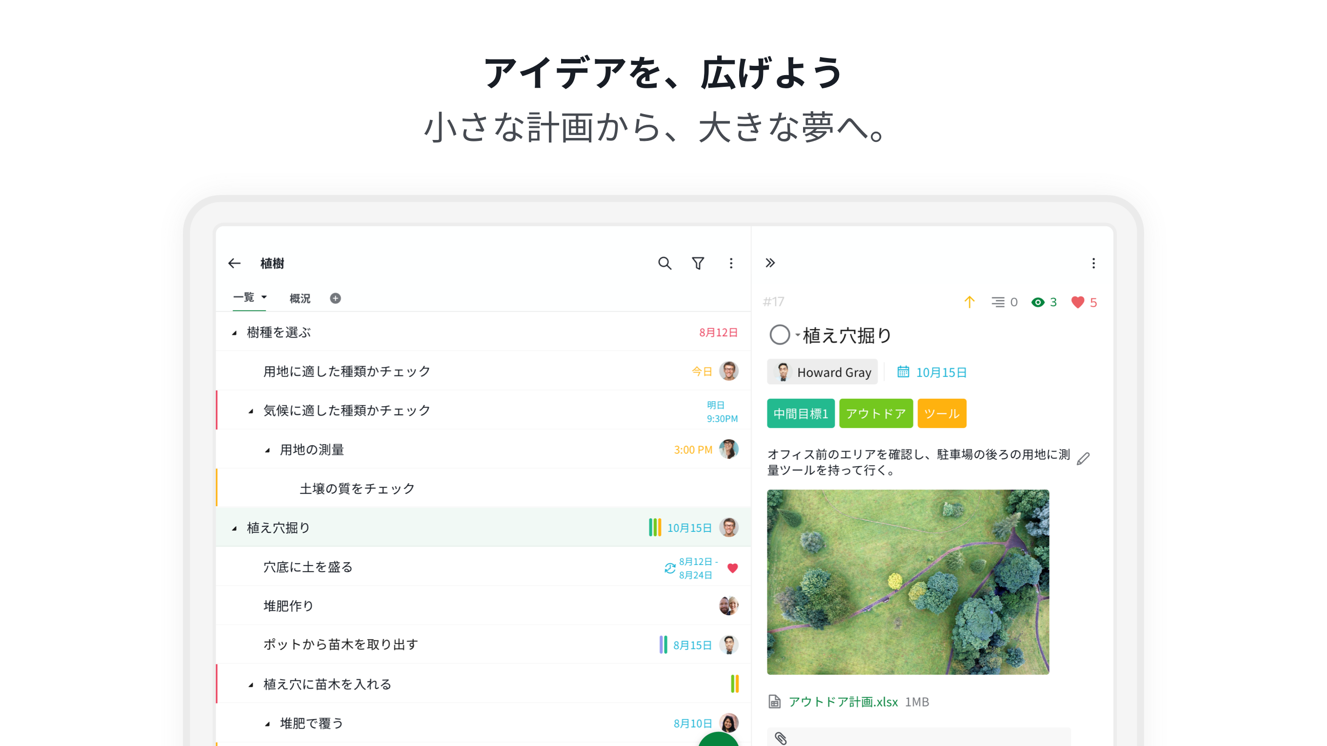Click the 明日 9:30PM due label
Image resolution: width=1327 pixels, height=746 pixels.
click(722, 412)
